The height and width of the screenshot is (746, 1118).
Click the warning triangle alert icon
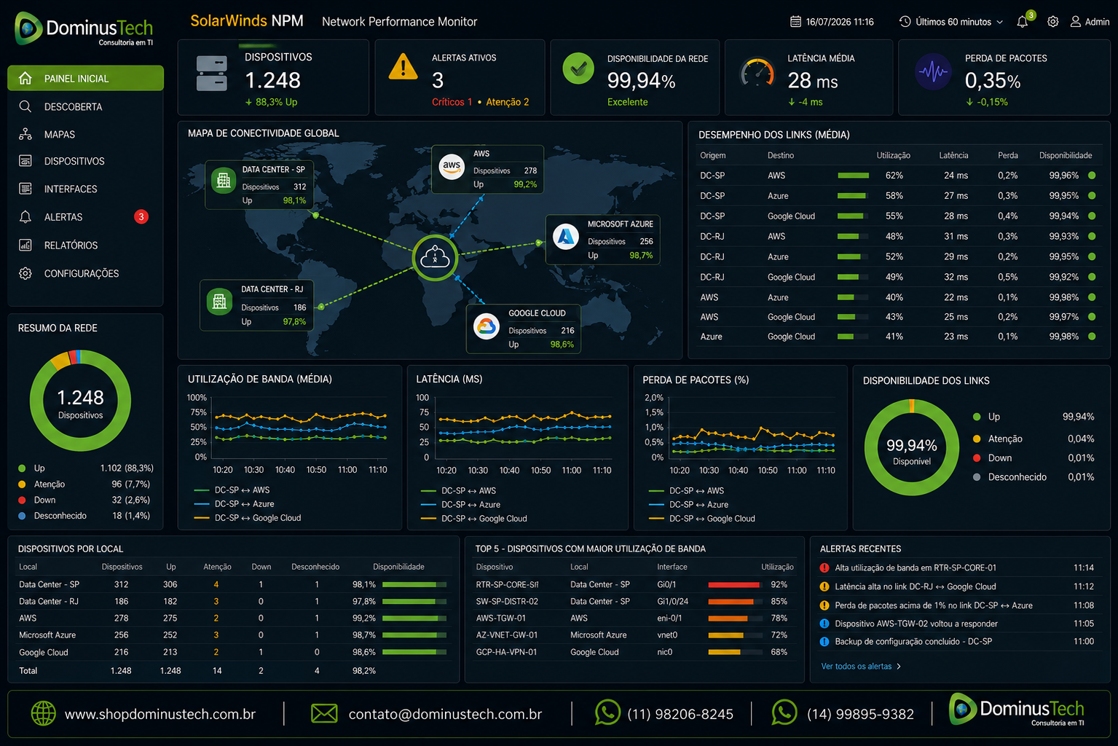[403, 67]
